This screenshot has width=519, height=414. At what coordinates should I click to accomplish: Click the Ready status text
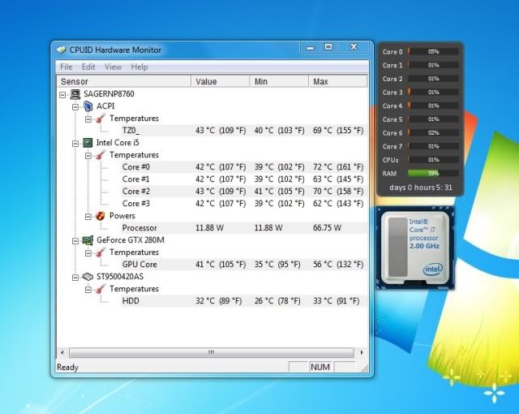click(x=67, y=367)
